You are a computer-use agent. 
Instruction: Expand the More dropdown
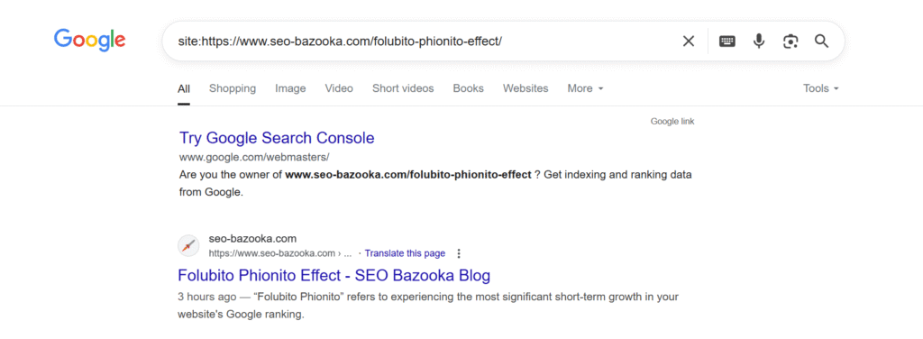click(585, 88)
